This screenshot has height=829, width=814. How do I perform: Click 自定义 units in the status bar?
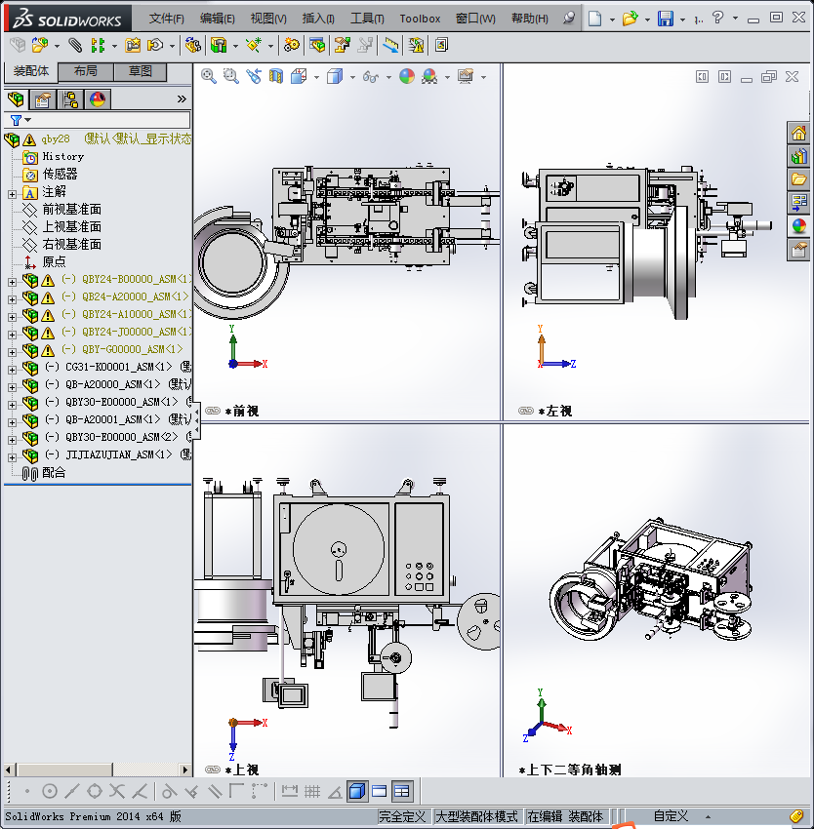[671, 816]
